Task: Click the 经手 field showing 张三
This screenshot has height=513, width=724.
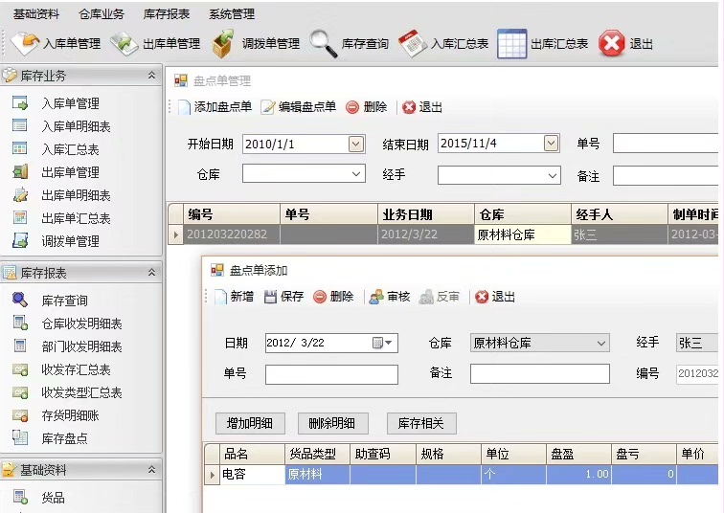Action: click(697, 343)
